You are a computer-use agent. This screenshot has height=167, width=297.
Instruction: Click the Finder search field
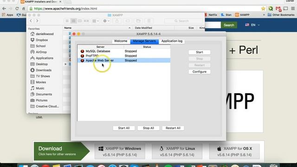click(184, 21)
